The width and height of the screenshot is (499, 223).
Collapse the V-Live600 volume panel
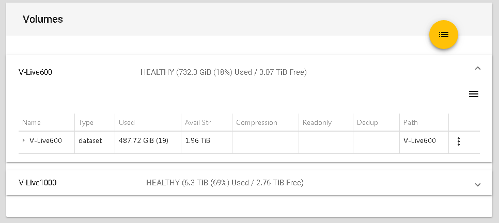click(x=477, y=68)
